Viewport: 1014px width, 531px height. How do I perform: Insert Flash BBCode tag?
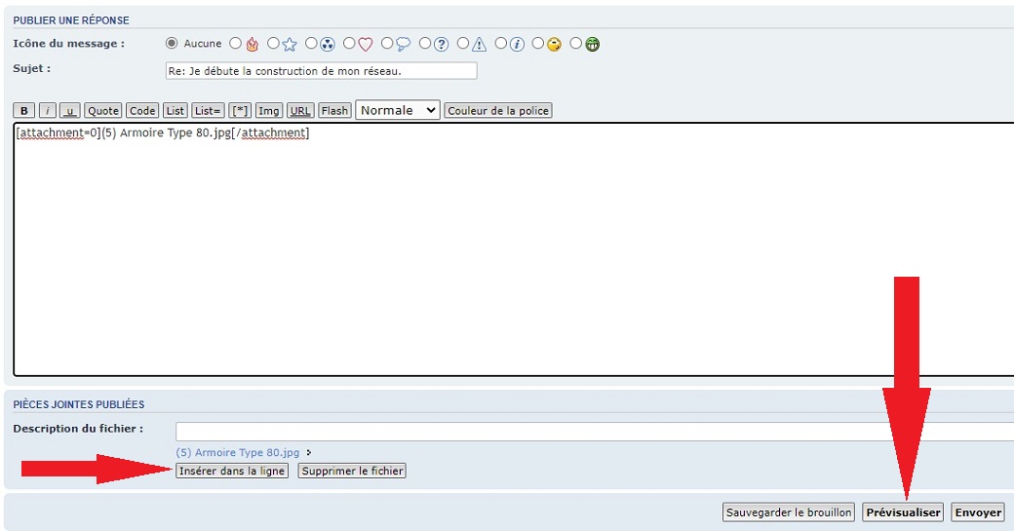pyautogui.click(x=334, y=111)
